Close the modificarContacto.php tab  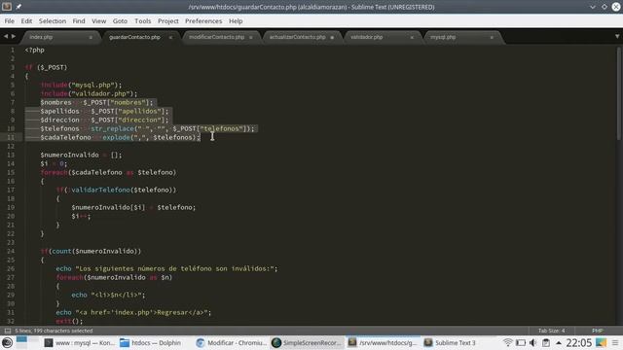(x=251, y=37)
